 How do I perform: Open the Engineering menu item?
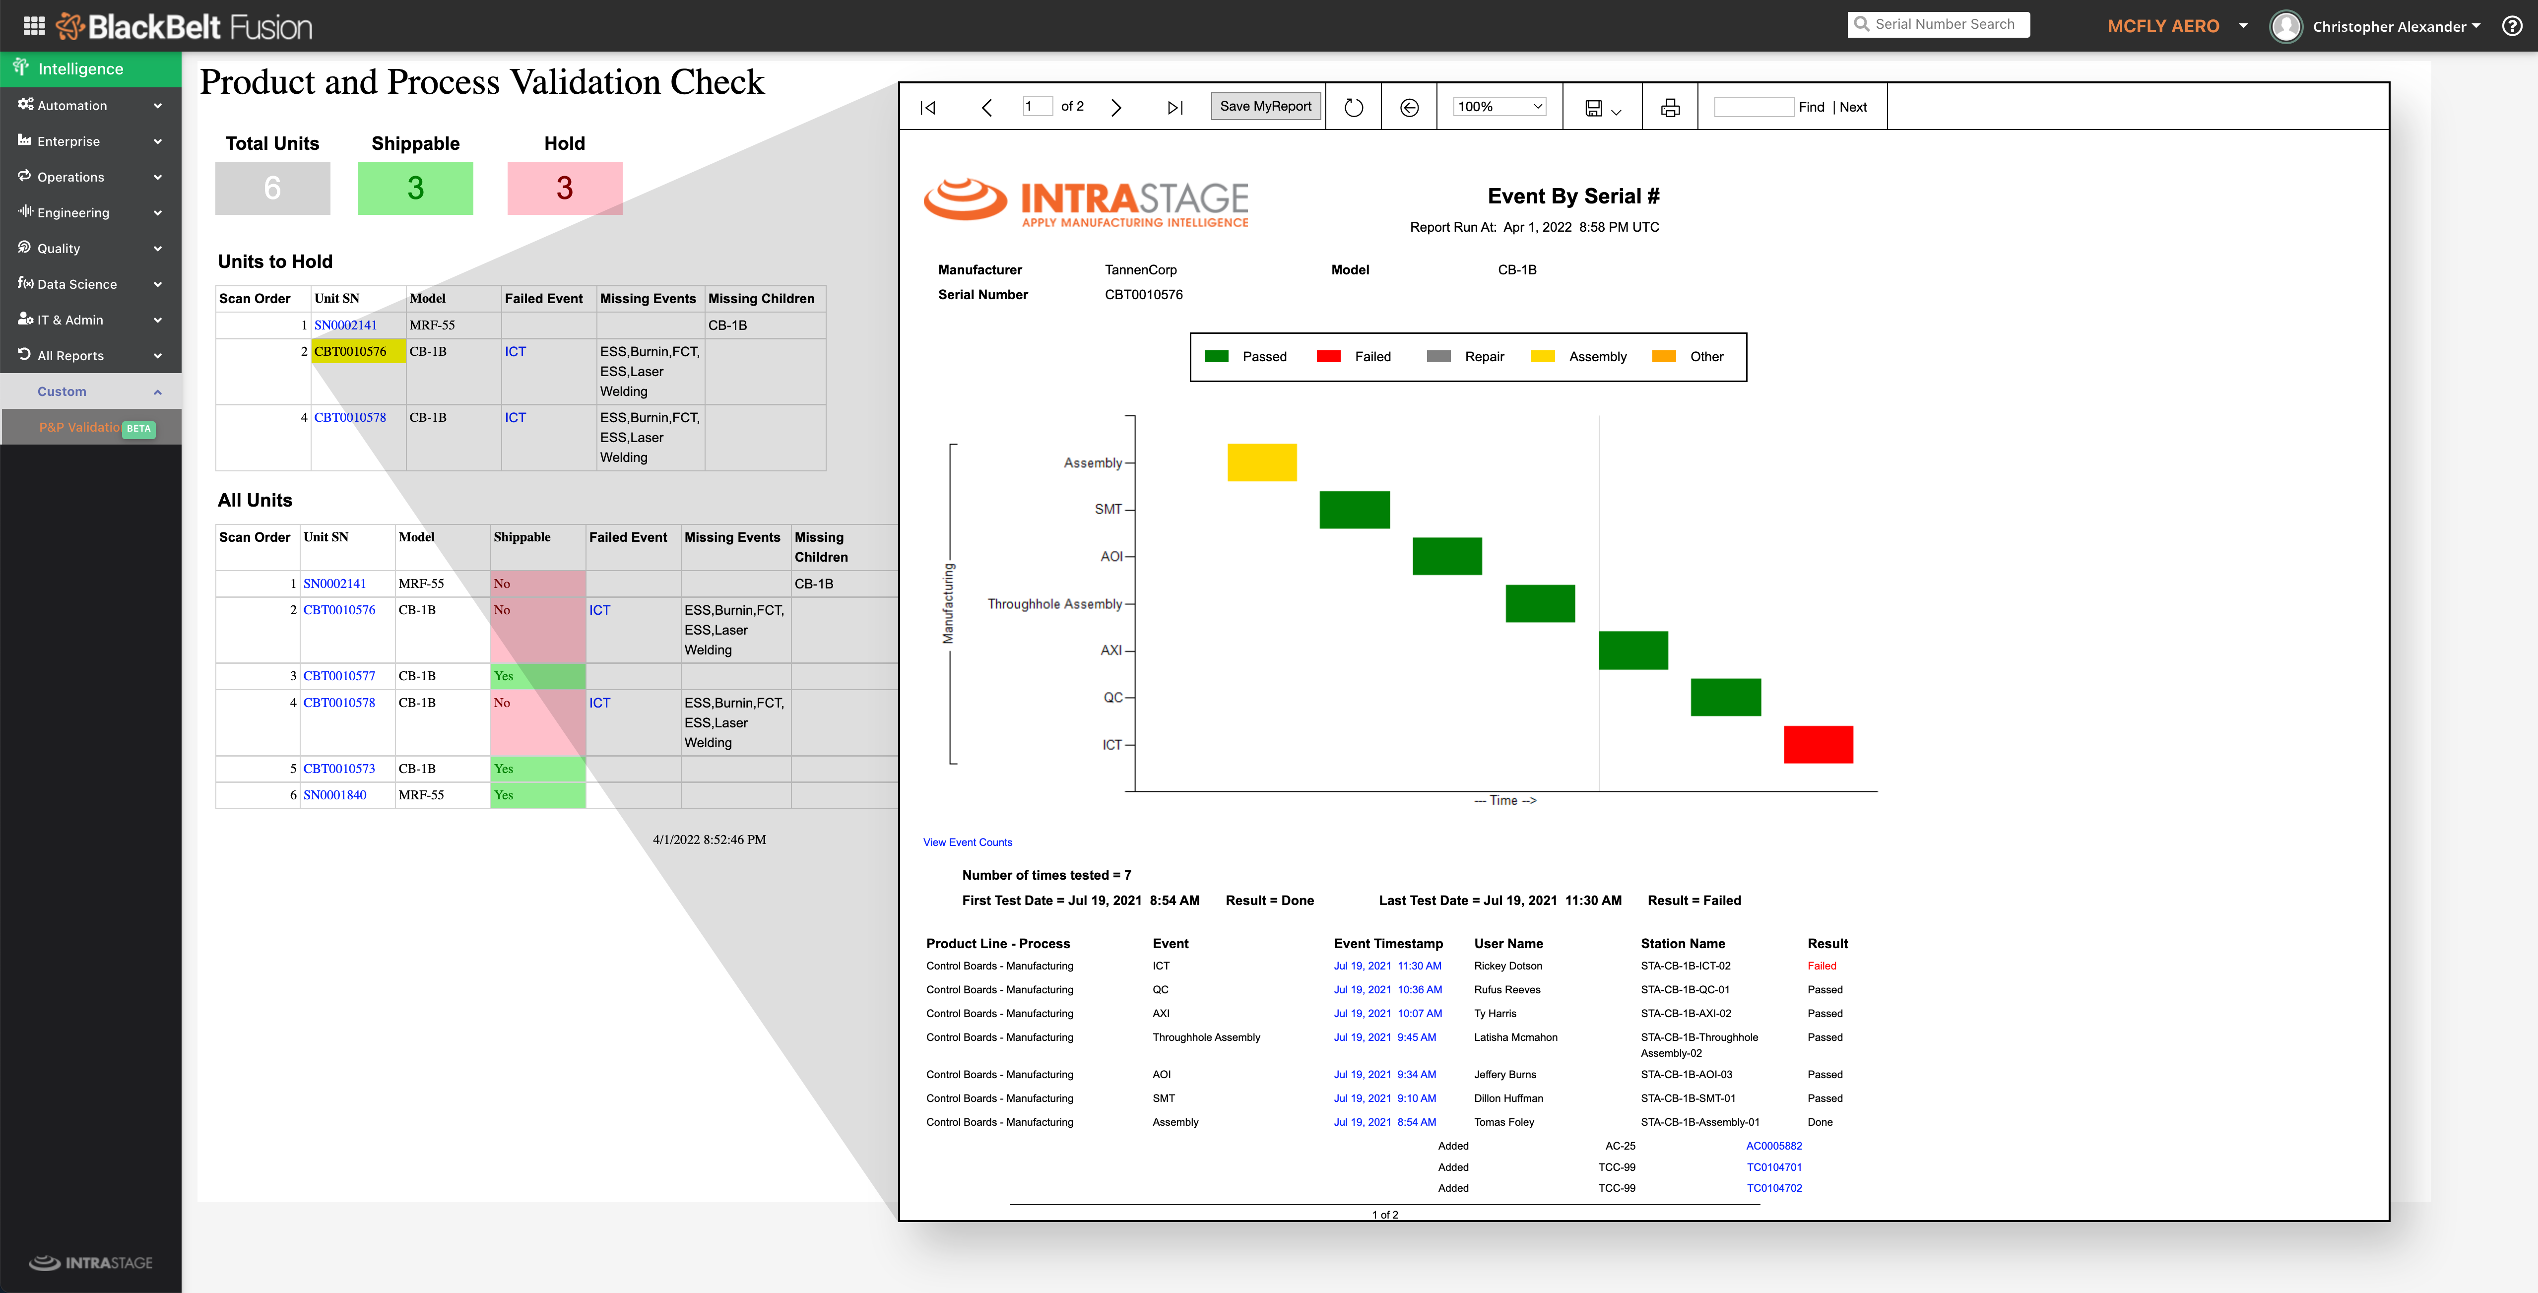point(91,213)
